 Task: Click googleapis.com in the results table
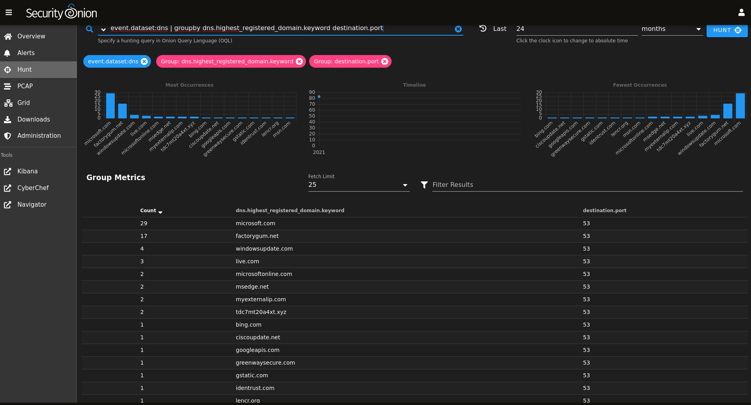point(258,350)
